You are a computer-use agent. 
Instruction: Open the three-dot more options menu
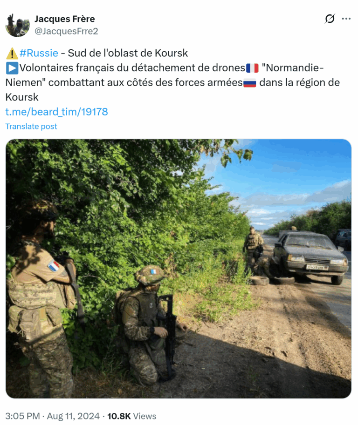346,19
